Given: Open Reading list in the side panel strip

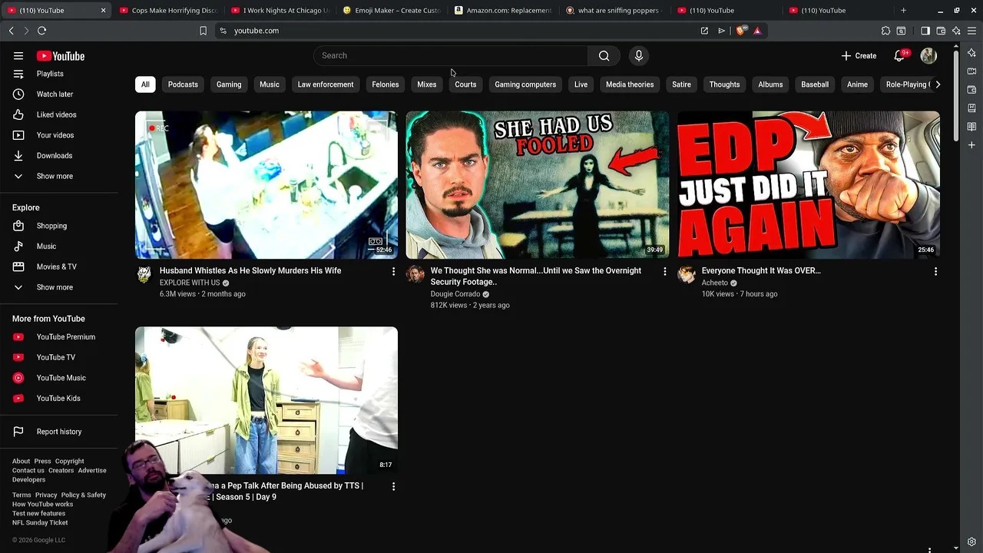Looking at the screenshot, I should click(x=971, y=127).
